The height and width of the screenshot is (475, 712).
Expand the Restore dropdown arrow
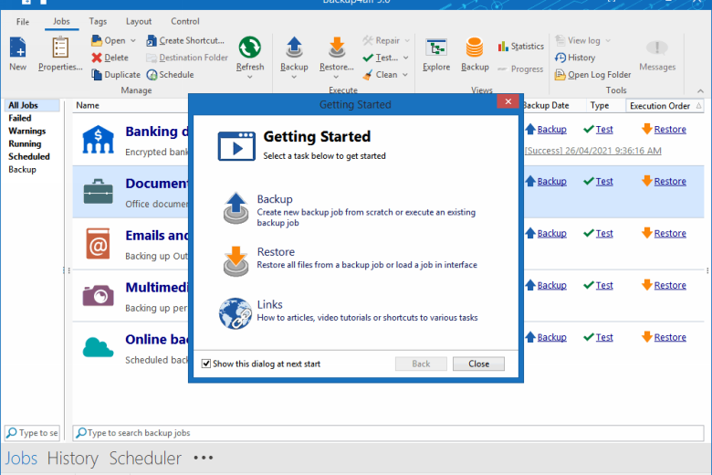coord(336,78)
